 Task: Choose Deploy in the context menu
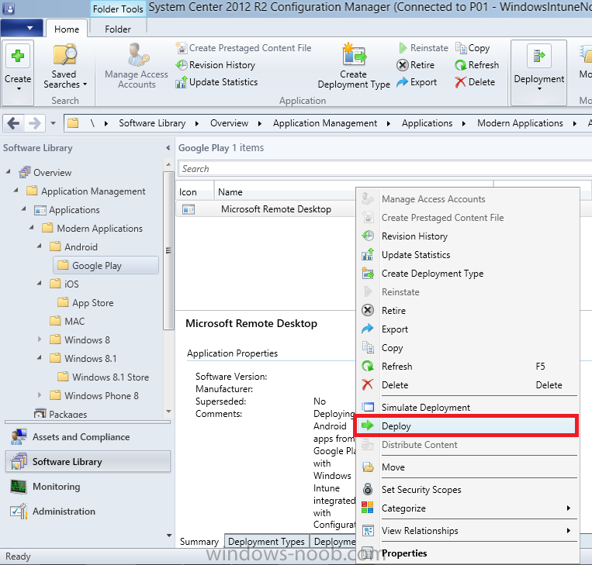(x=466, y=426)
